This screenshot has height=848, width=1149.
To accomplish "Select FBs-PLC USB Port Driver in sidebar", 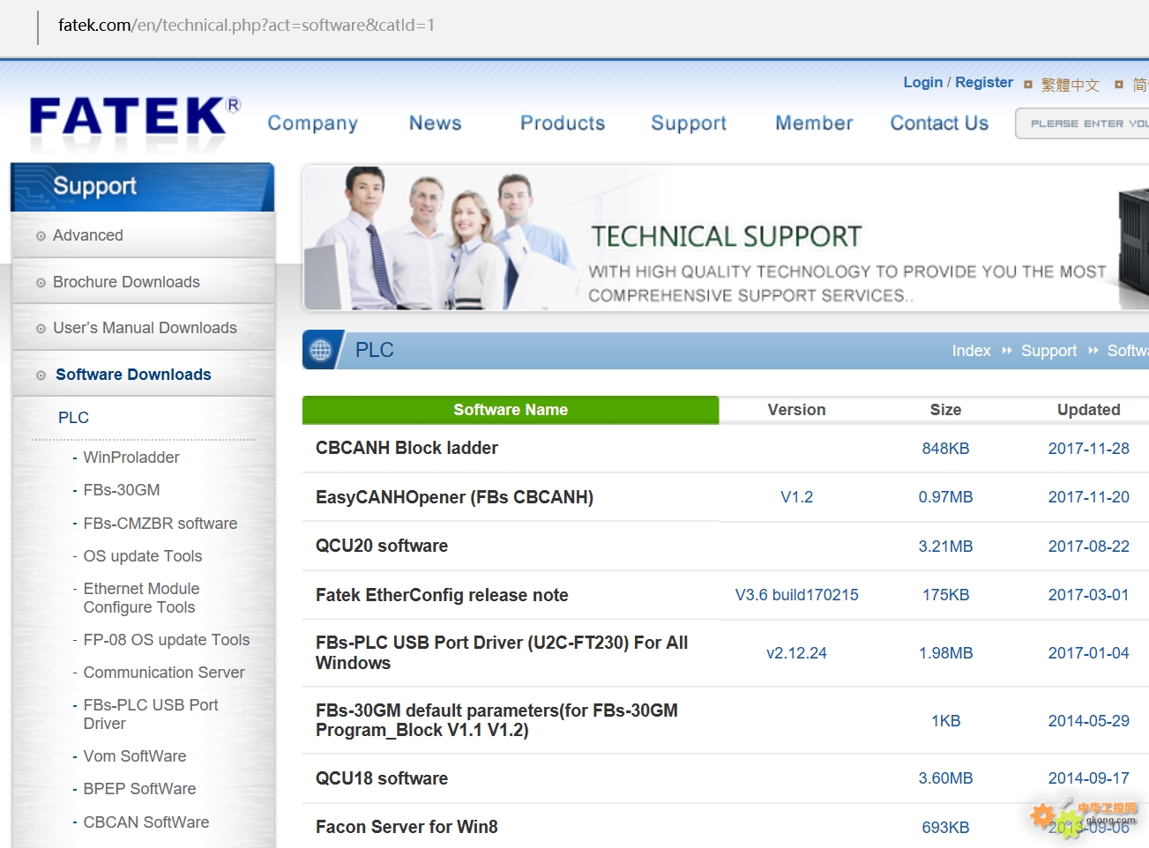I will [151, 714].
